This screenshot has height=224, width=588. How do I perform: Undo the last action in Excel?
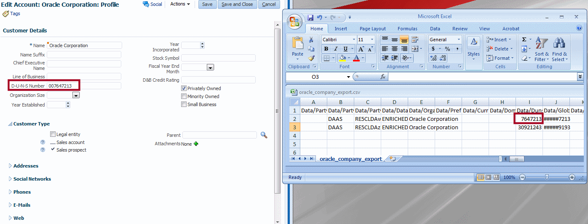[319, 17]
